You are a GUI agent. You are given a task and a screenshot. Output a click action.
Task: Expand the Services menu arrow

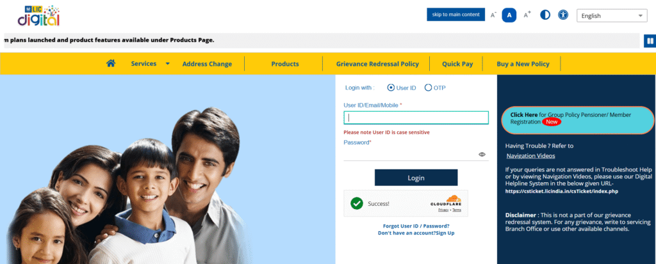click(167, 64)
